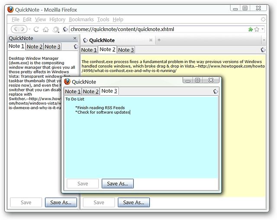This screenshot has height=220, width=277.
Task: Open a new browser tab
Action: (x=159, y=40)
